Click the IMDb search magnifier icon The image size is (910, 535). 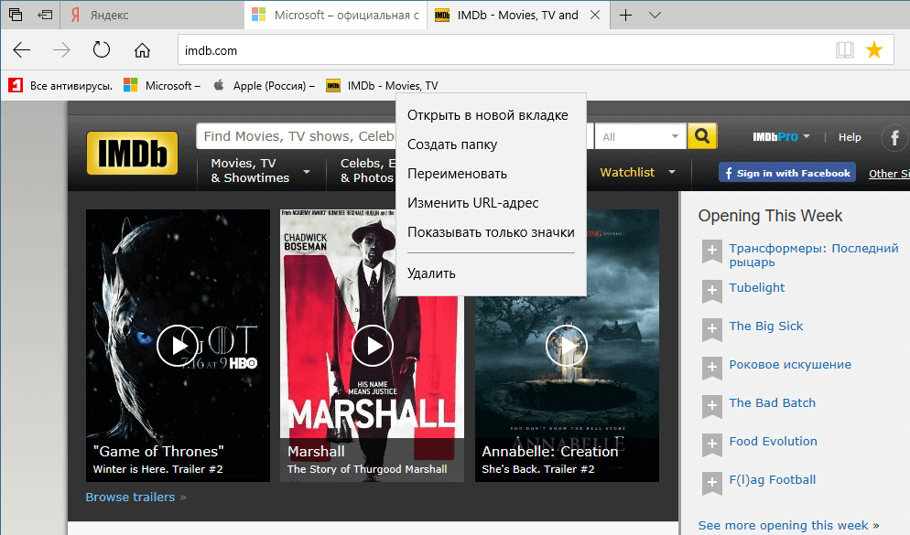click(x=701, y=135)
